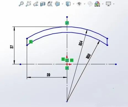The width and height of the screenshot is (128, 107).
Task: Click the Previous View icon
Action: (x=36, y=4)
